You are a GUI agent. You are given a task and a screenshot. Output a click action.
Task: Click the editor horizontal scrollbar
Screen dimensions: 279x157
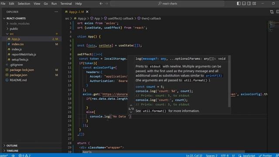163,152
